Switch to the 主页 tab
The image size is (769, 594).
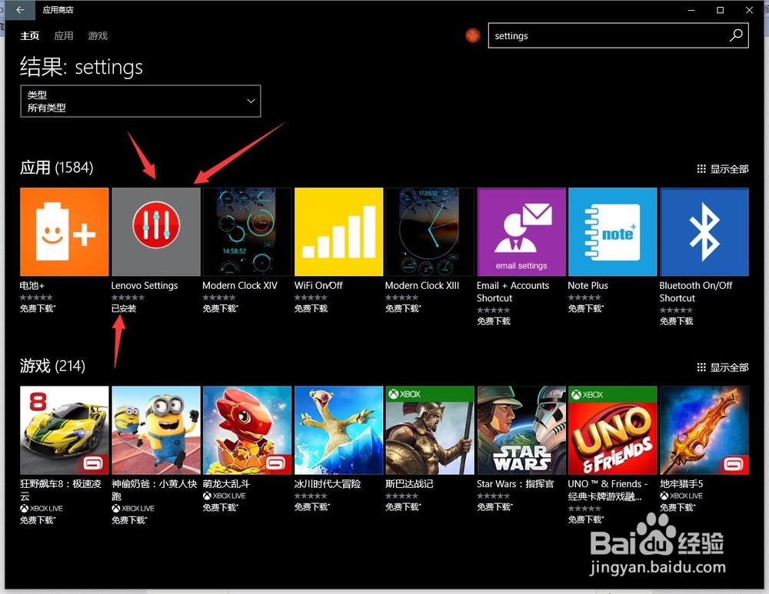(x=29, y=36)
